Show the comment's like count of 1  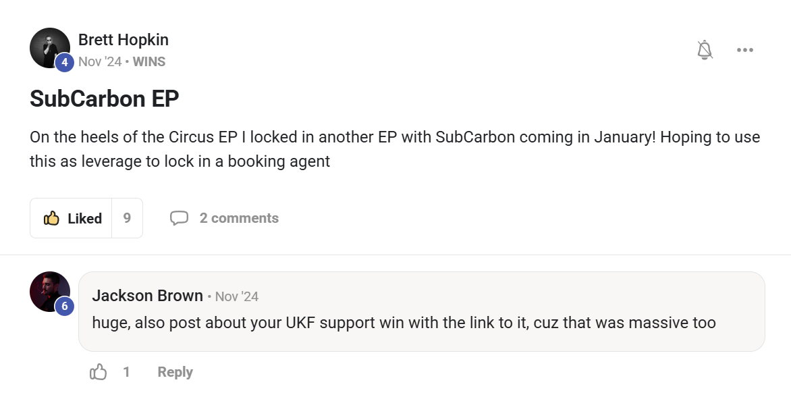[126, 372]
